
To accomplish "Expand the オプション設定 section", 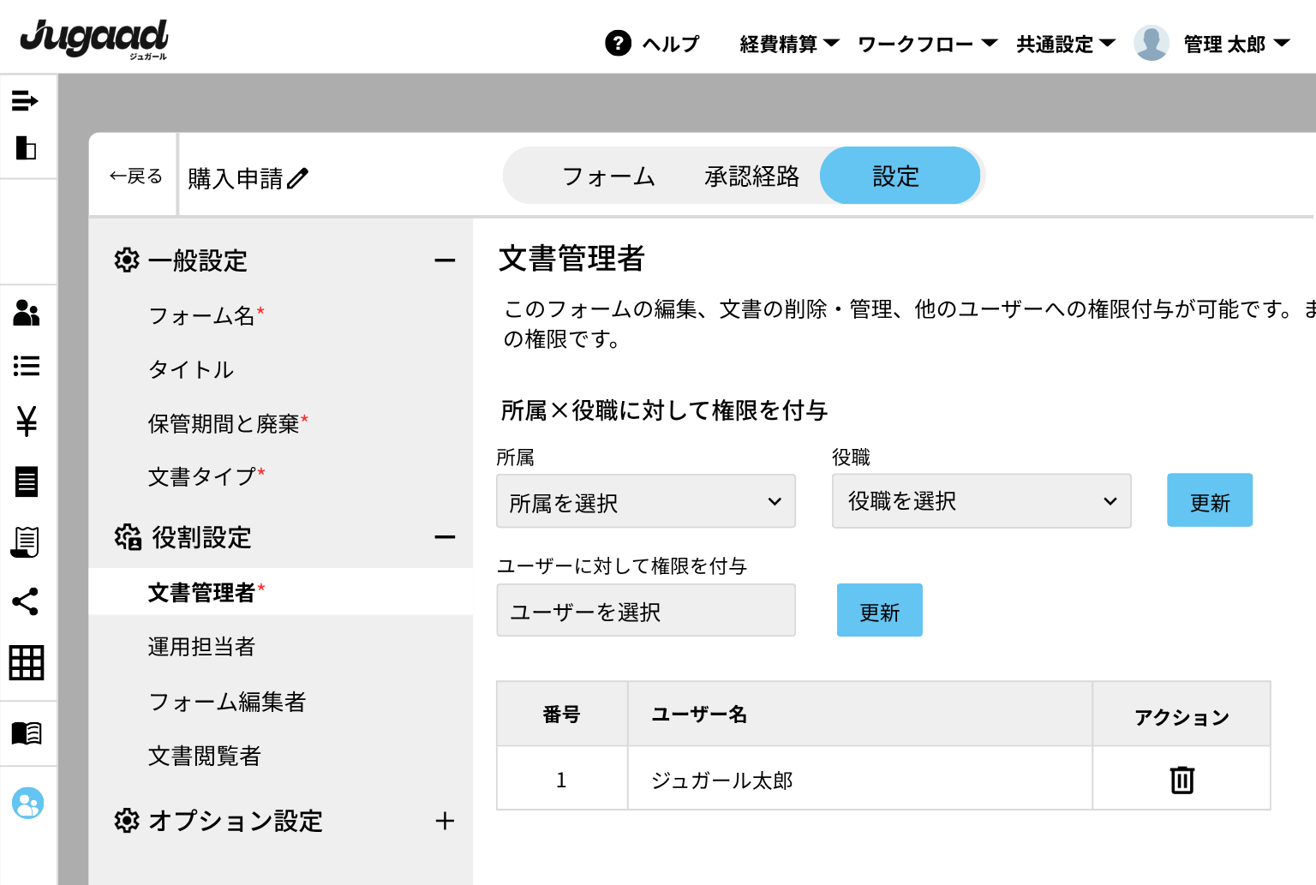I will [x=445, y=821].
